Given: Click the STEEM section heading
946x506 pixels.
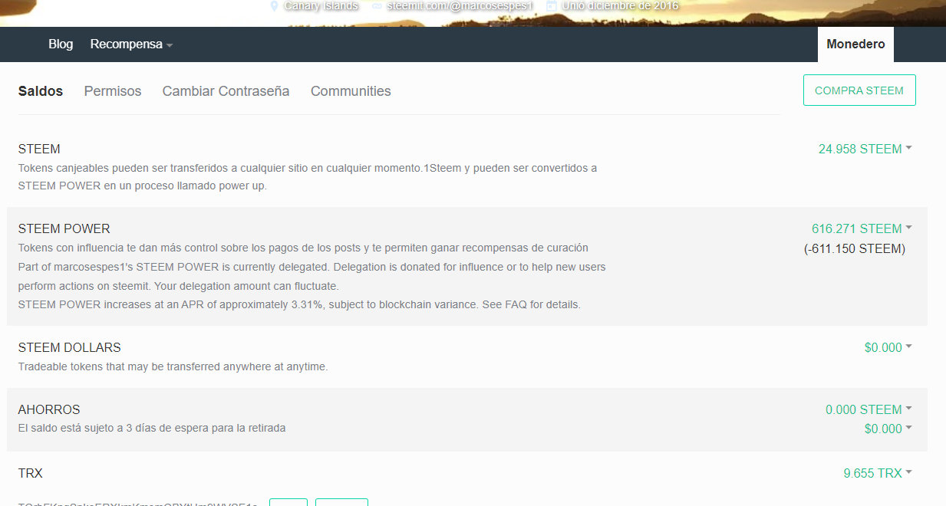Looking at the screenshot, I should (39, 149).
